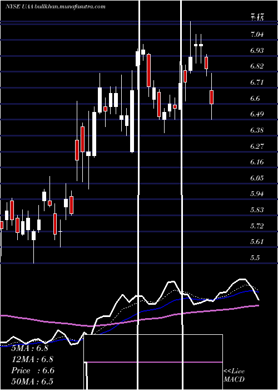Click the 5.61 price axis label

[257, 242]
